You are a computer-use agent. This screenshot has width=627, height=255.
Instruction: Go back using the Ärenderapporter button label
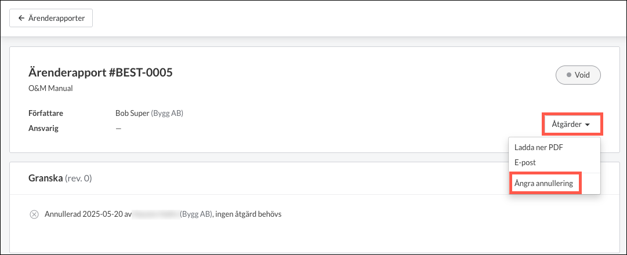pos(56,19)
